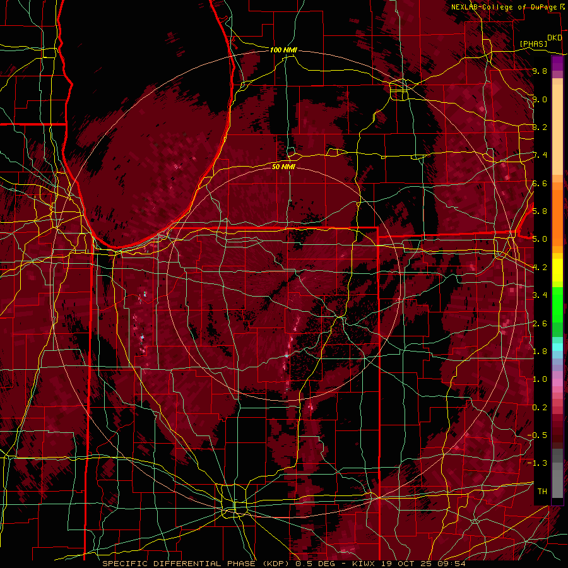Click the Specific Differential Phase (KDP) caption
This screenshot has width=568, height=568.
click(198, 564)
